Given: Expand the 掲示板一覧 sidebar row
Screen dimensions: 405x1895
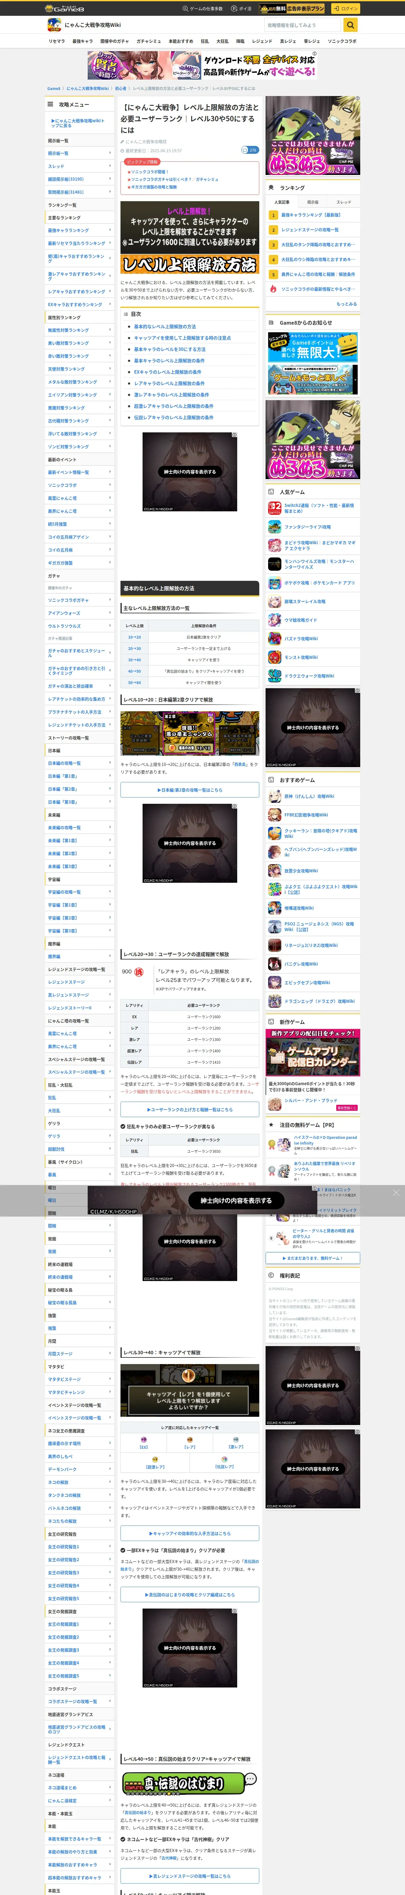Looking at the screenshot, I should (80, 153).
